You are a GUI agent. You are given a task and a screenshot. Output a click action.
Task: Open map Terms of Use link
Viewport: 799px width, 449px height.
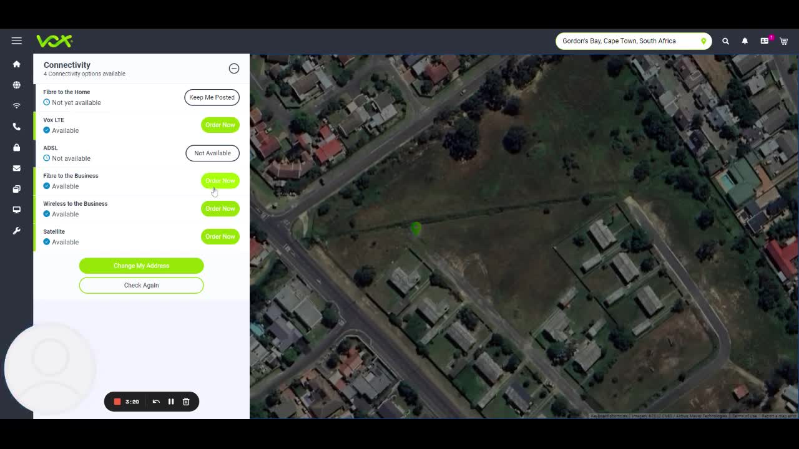point(744,416)
